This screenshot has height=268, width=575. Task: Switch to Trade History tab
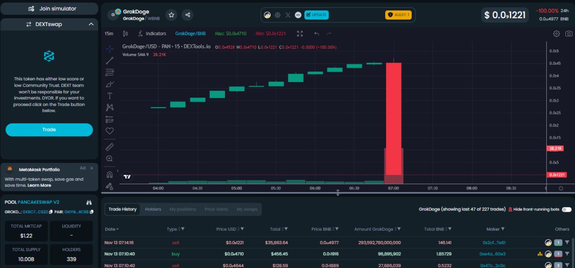click(122, 209)
